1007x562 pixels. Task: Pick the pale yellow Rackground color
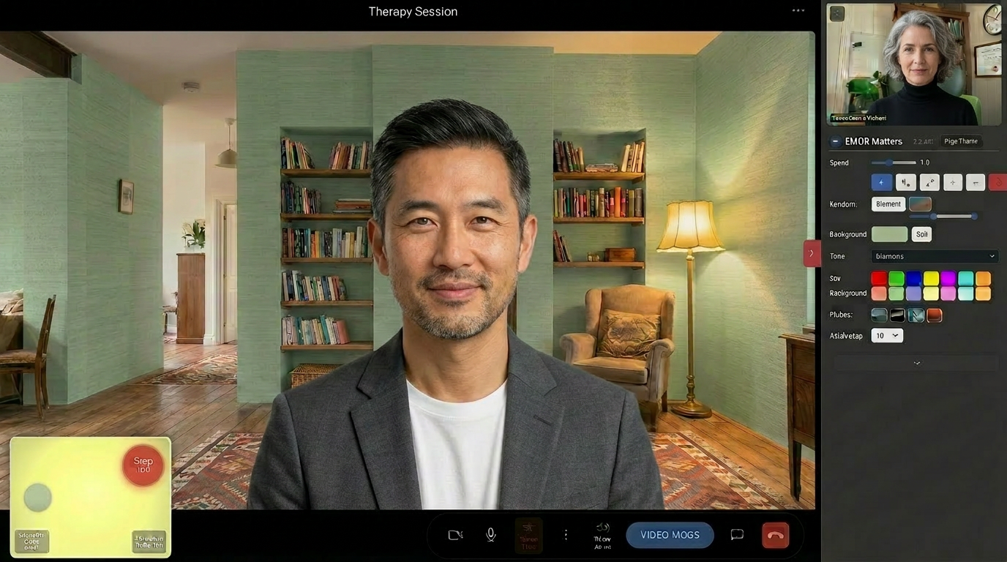coord(931,293)
